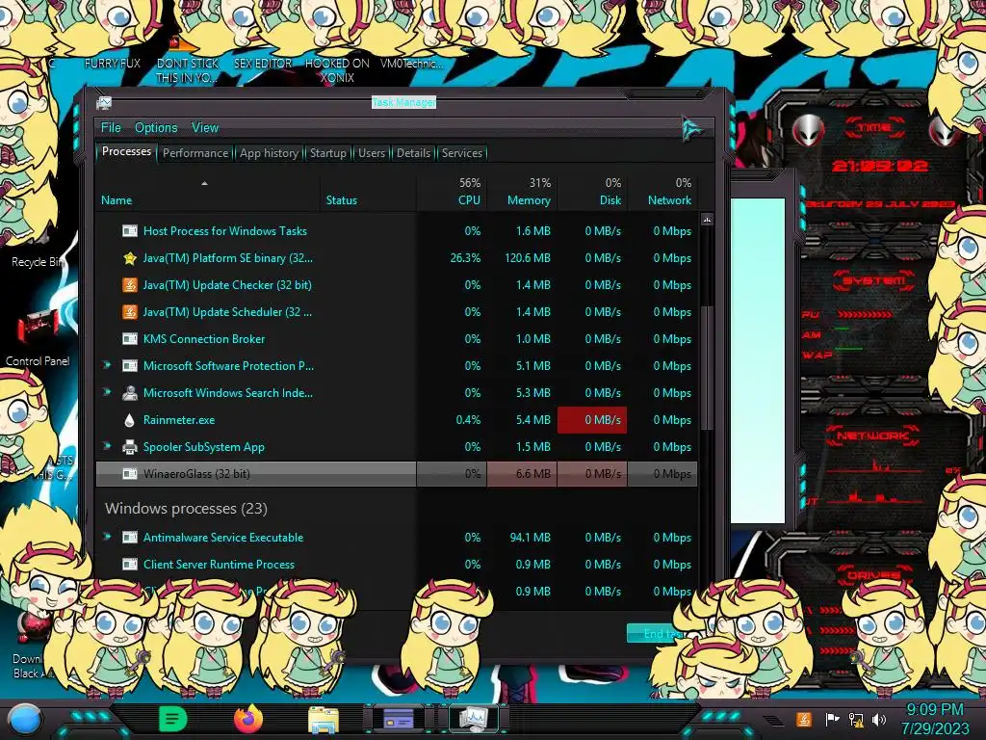Screen dimensions: 986x740
Task: Select the Rainmeter.exe process name
Action: [179, 420]
